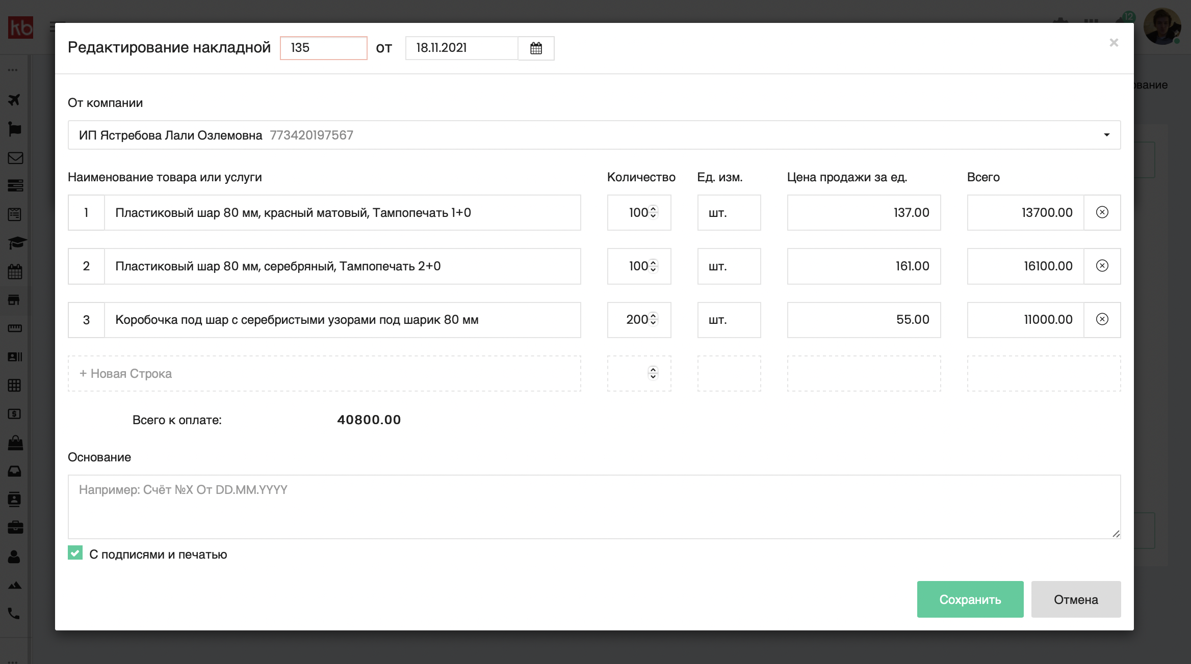Open the envelope mail icon in sidebar
Viewport: 1191px width, 664px height.
[x=15, y=158]
